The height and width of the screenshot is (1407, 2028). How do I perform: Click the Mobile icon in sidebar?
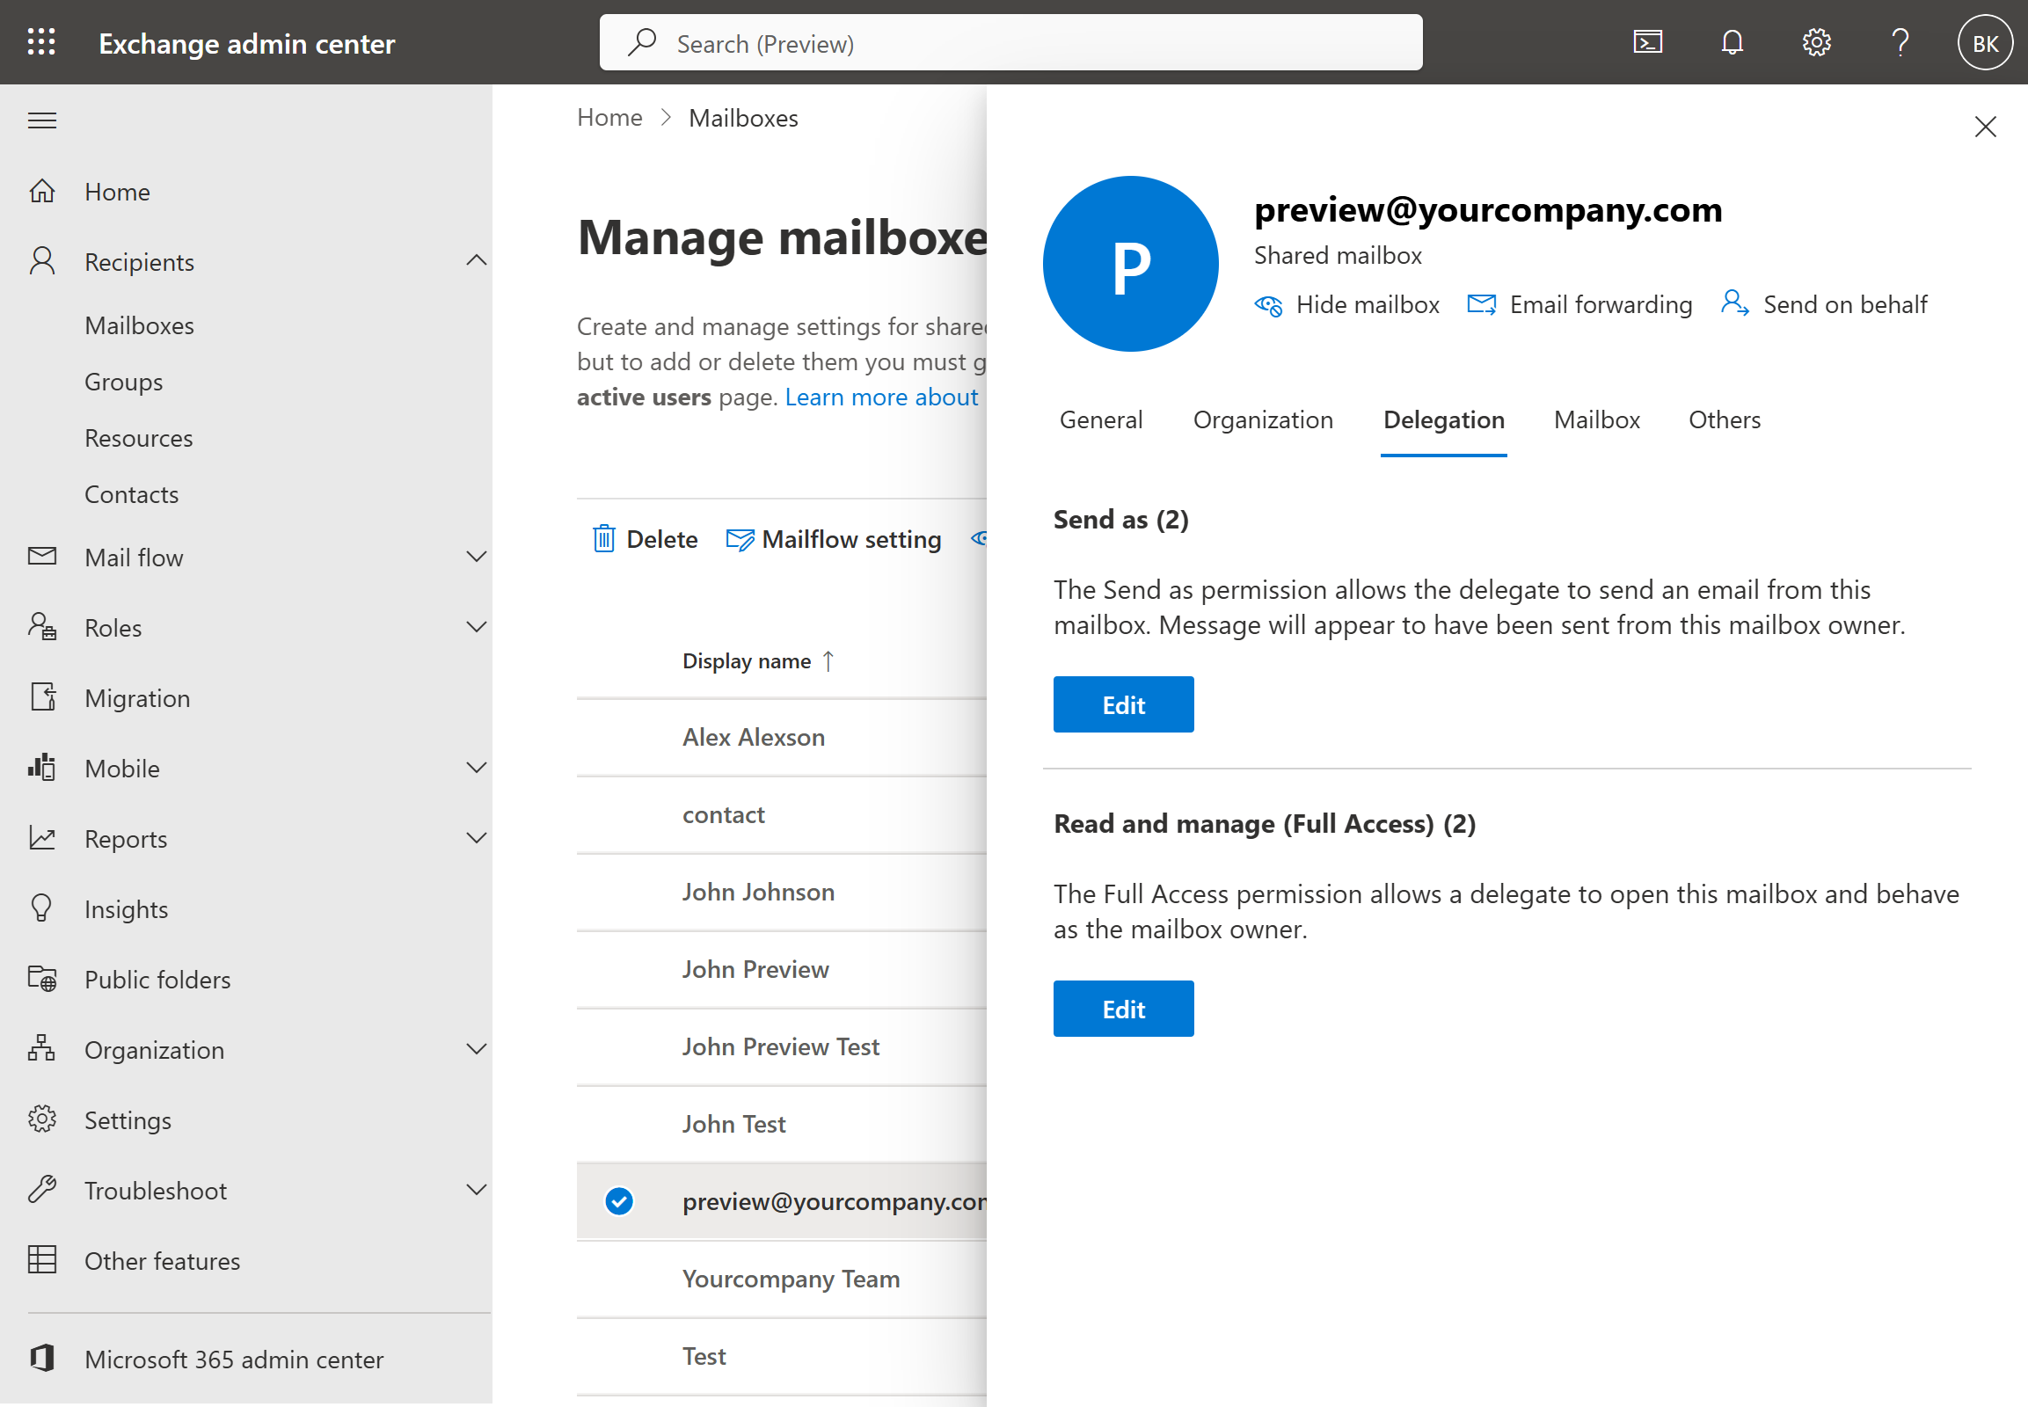tap(42, 768)
